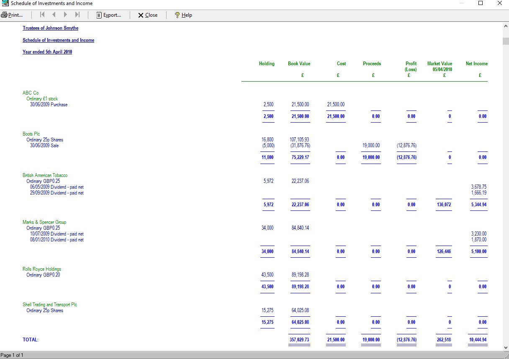This screenshot has width=509, height=359.
Task: Select the TOTAL row label
Action: click(x=31, y=340)
